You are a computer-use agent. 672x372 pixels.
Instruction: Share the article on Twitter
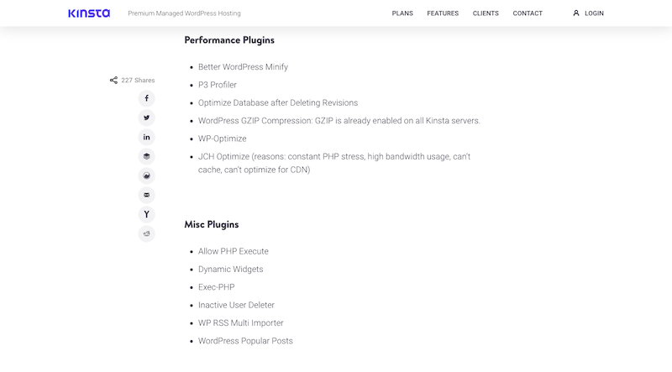click(146, 118)
